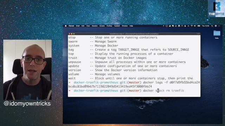This screenshot has height=126, width=225.
Task: Click 'Manage Swarm' description text
Action: point(105,42)
